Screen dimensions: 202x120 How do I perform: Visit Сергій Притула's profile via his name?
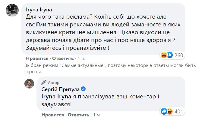(x=60, y=89)
